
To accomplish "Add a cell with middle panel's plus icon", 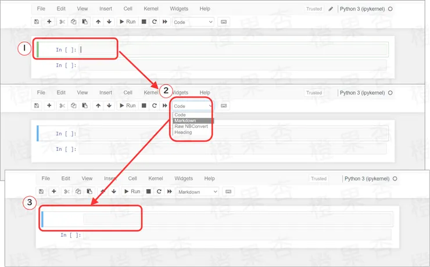I will tap(49, 106).
